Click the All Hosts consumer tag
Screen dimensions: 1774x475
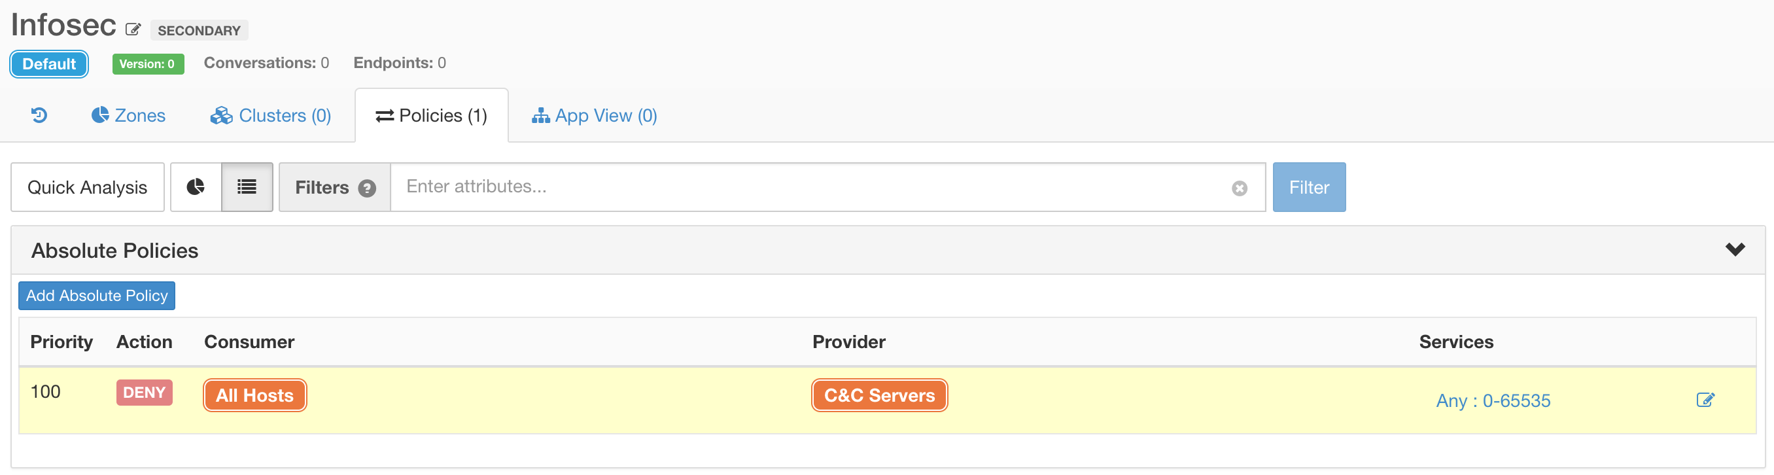(255, 396)
